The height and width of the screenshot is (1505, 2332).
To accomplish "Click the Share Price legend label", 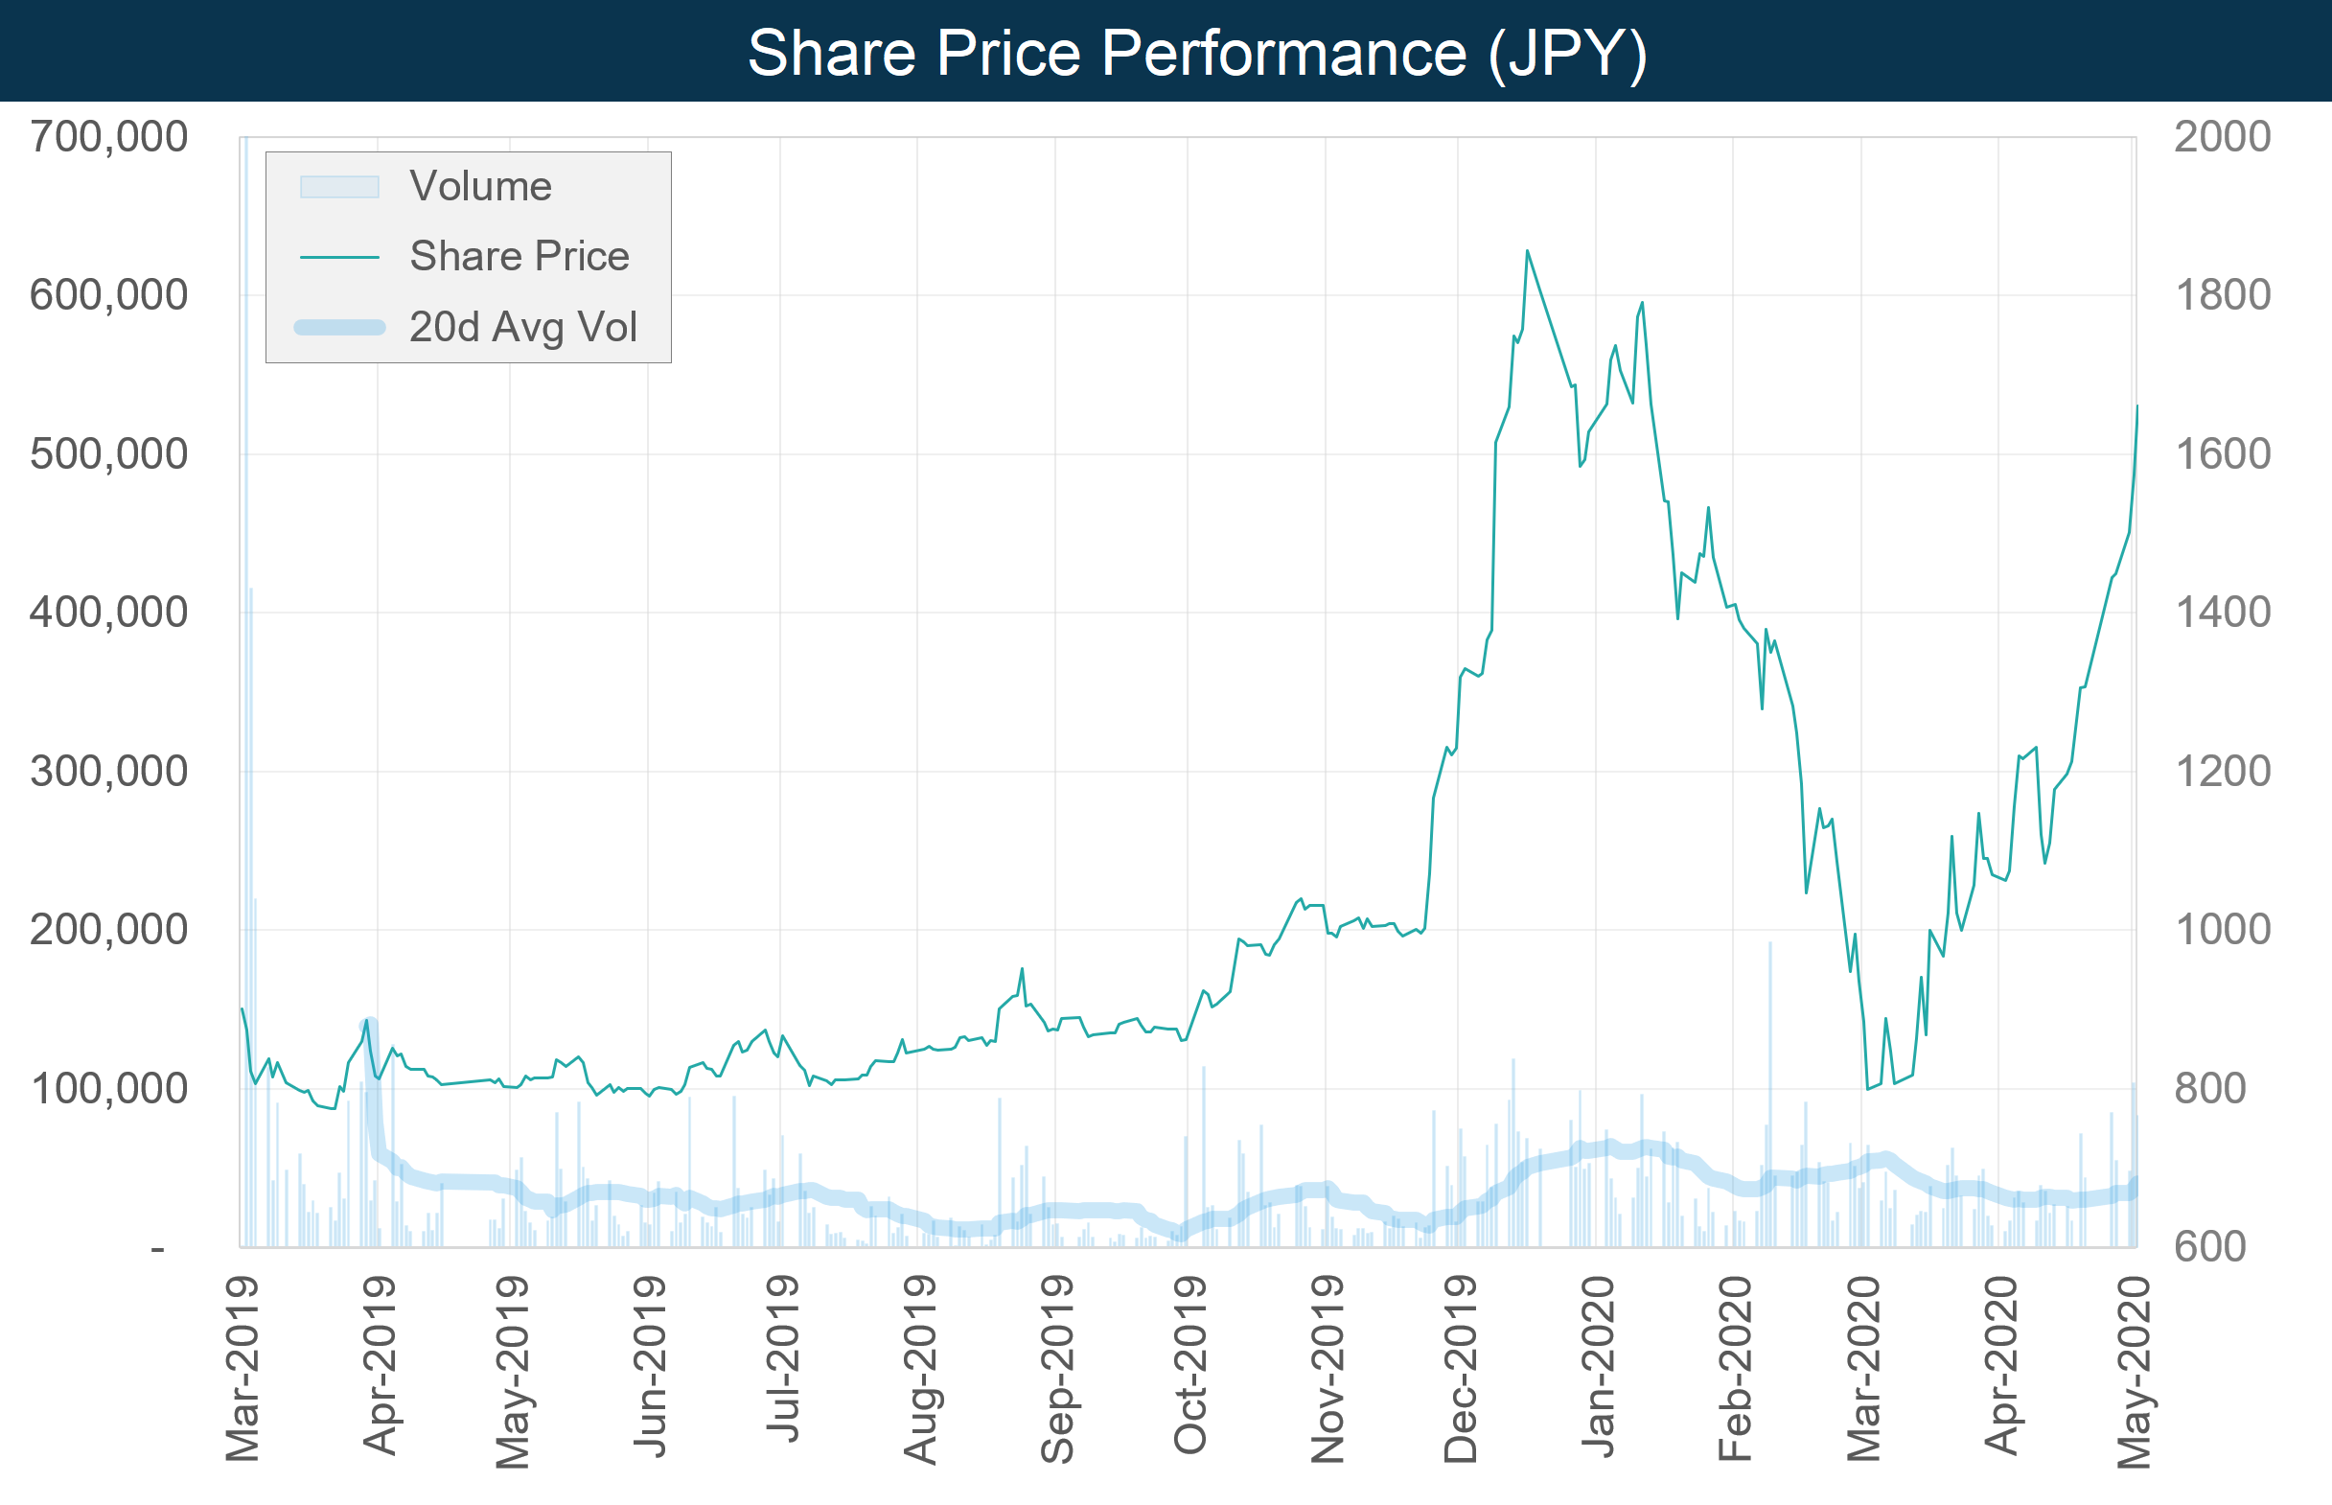I will (x=520, y=257).
